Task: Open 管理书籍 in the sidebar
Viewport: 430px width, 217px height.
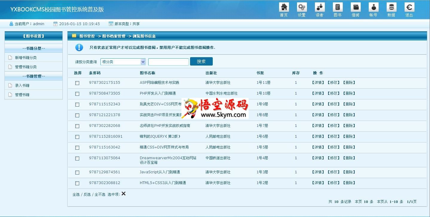Action: 22,95
